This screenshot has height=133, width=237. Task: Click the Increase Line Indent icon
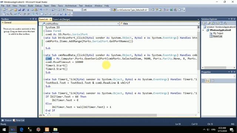(x=29, y=14)
